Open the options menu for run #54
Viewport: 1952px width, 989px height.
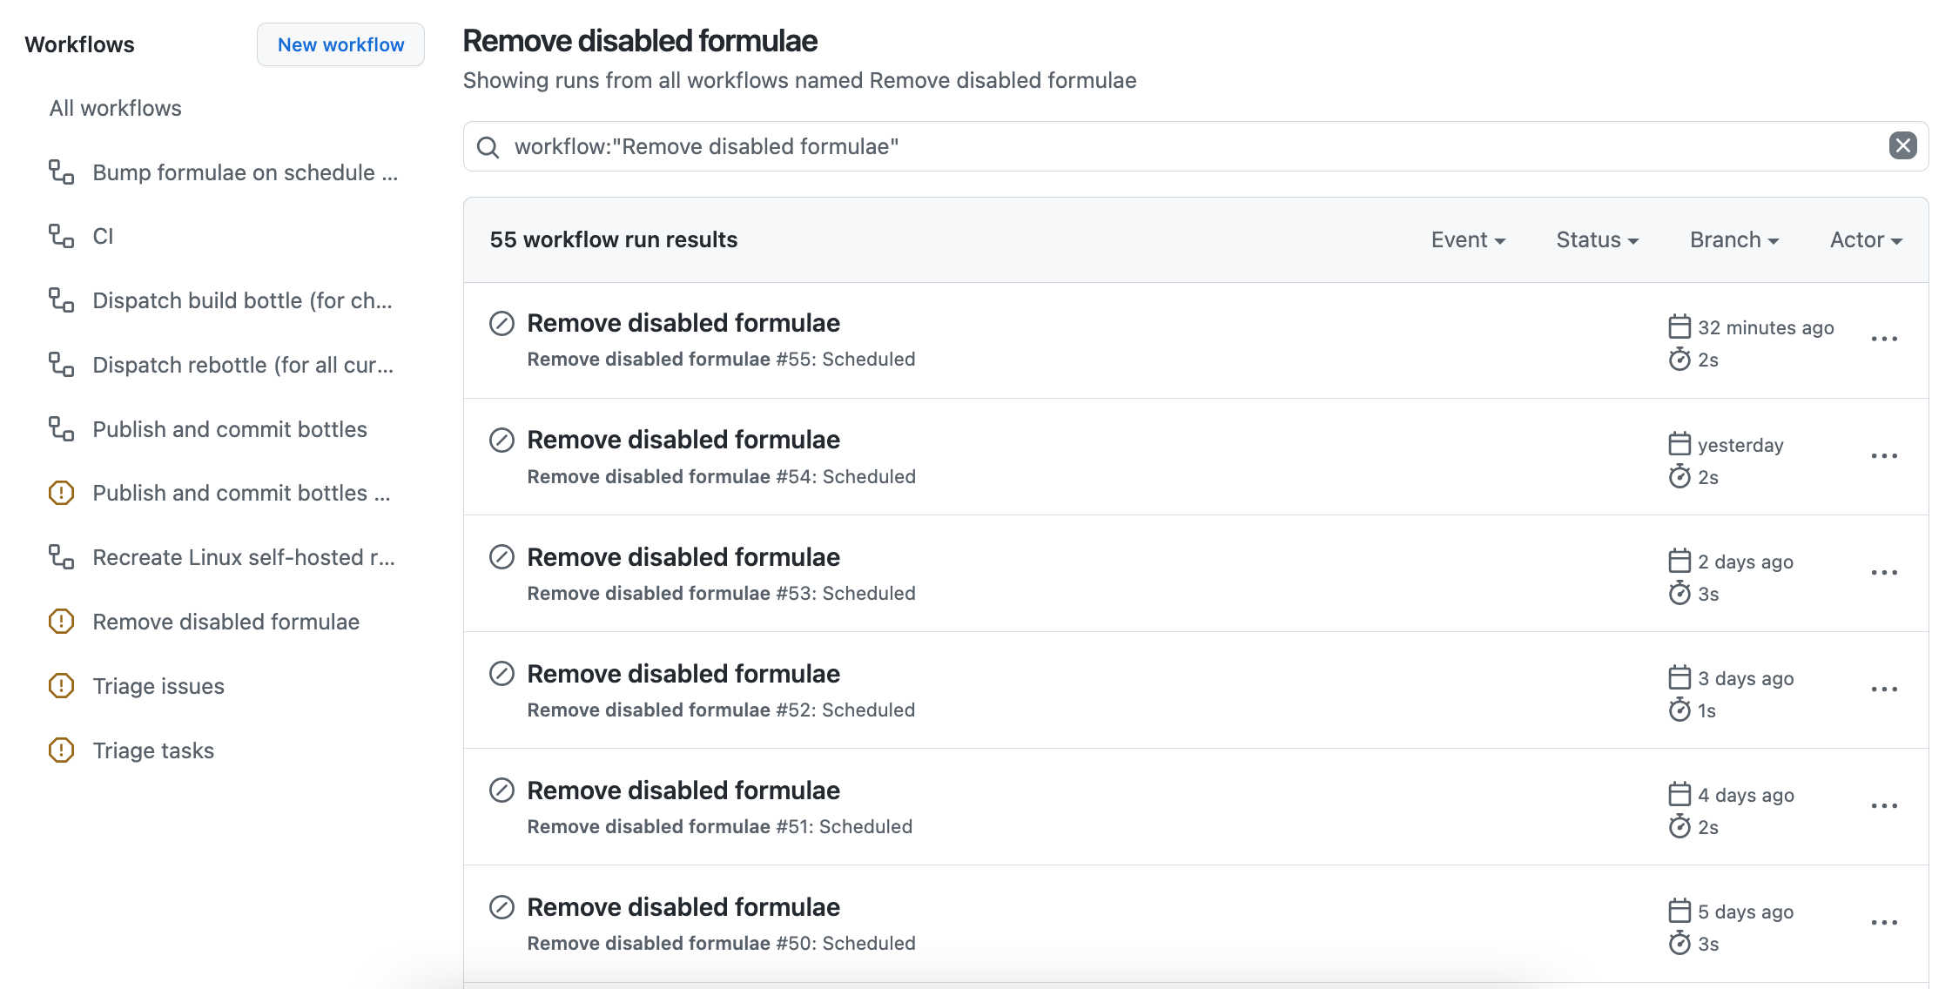(1884, 455)
